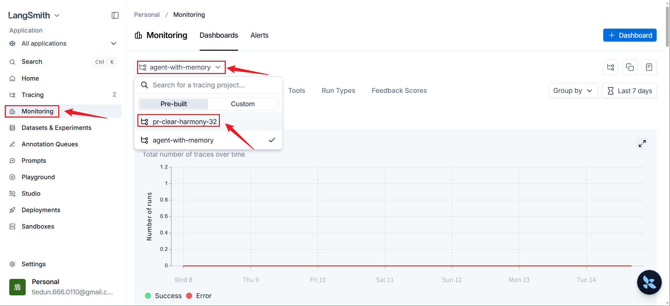Switch to Custom dashboards toggle
The height and width of the screenshot is (306, 670).
(243, 104)
